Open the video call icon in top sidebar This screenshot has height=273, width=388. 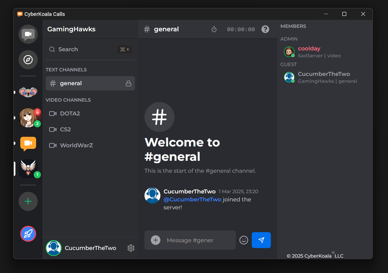28,34
